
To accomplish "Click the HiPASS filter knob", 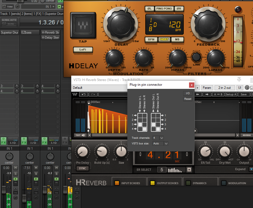I will point(178,58).
